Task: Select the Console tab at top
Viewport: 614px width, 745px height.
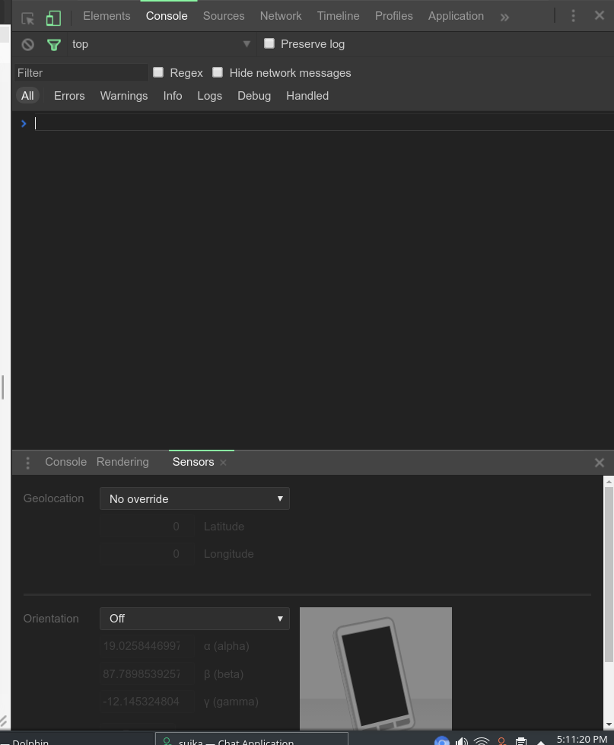Action: pyautogui.click(x=167, y=16)
